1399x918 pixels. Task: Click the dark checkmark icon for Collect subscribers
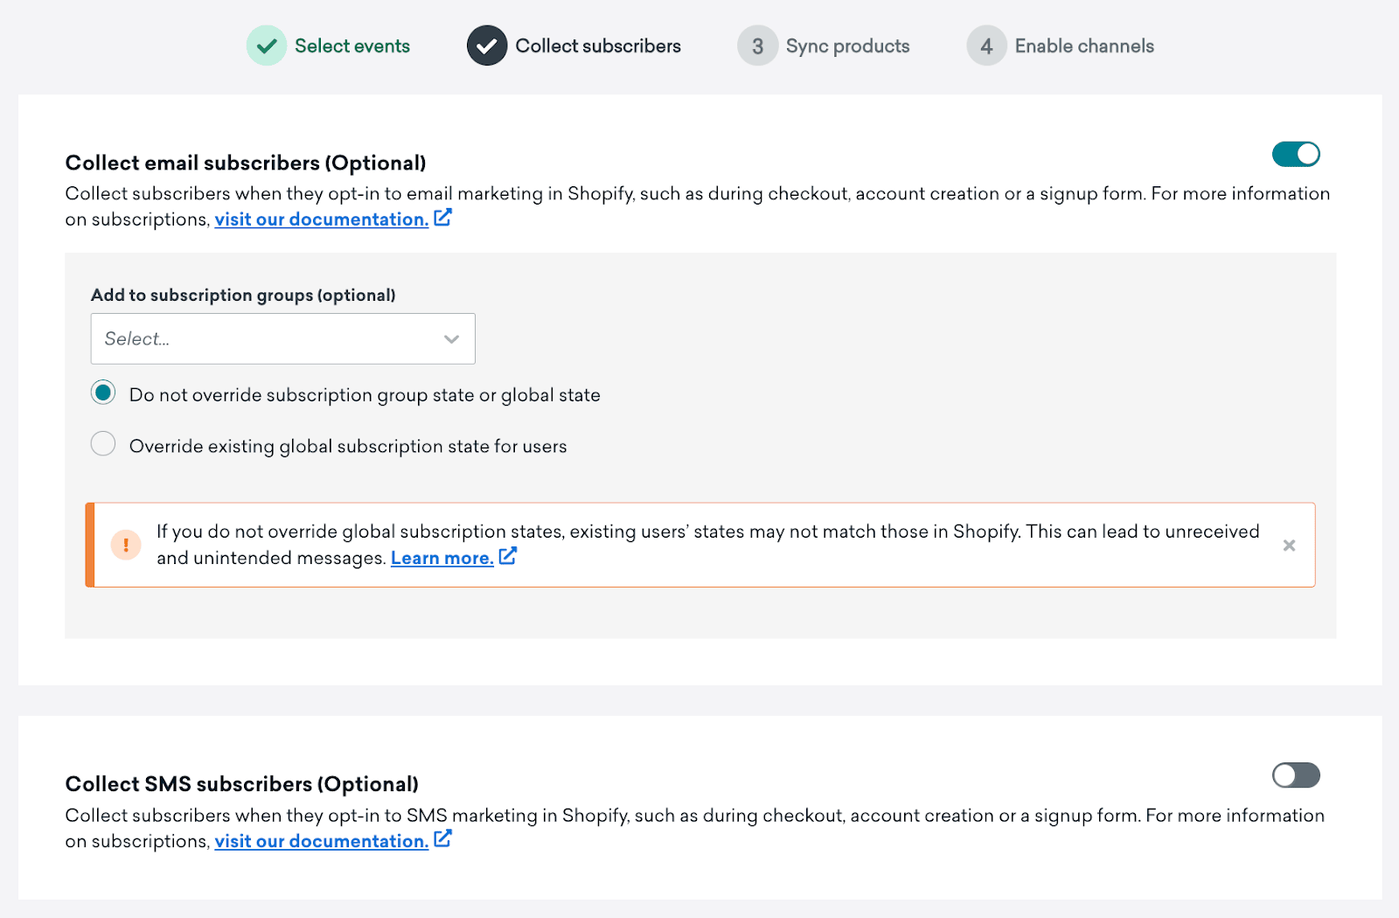click(x=487, y=45)
